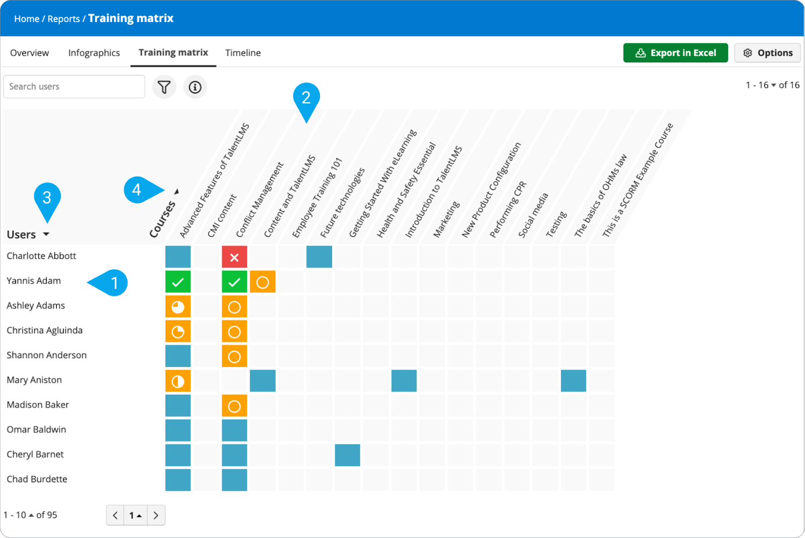805x538 pixels.
Task: Click Ashley Adams' pie-chart progress cell
Action: click(x=178, y=306)
